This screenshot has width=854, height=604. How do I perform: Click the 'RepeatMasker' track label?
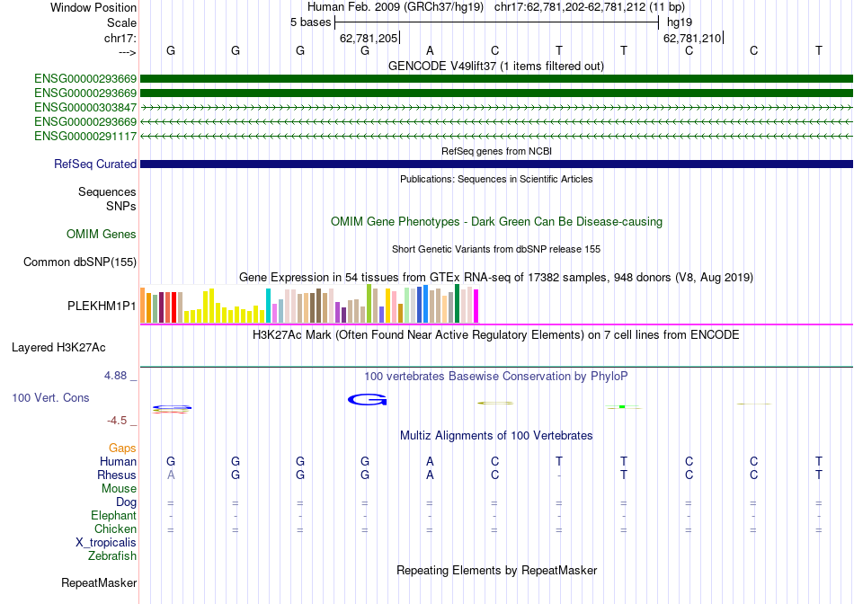point(99,582)
